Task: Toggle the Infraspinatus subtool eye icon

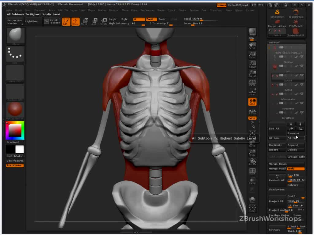Action: 302,94
